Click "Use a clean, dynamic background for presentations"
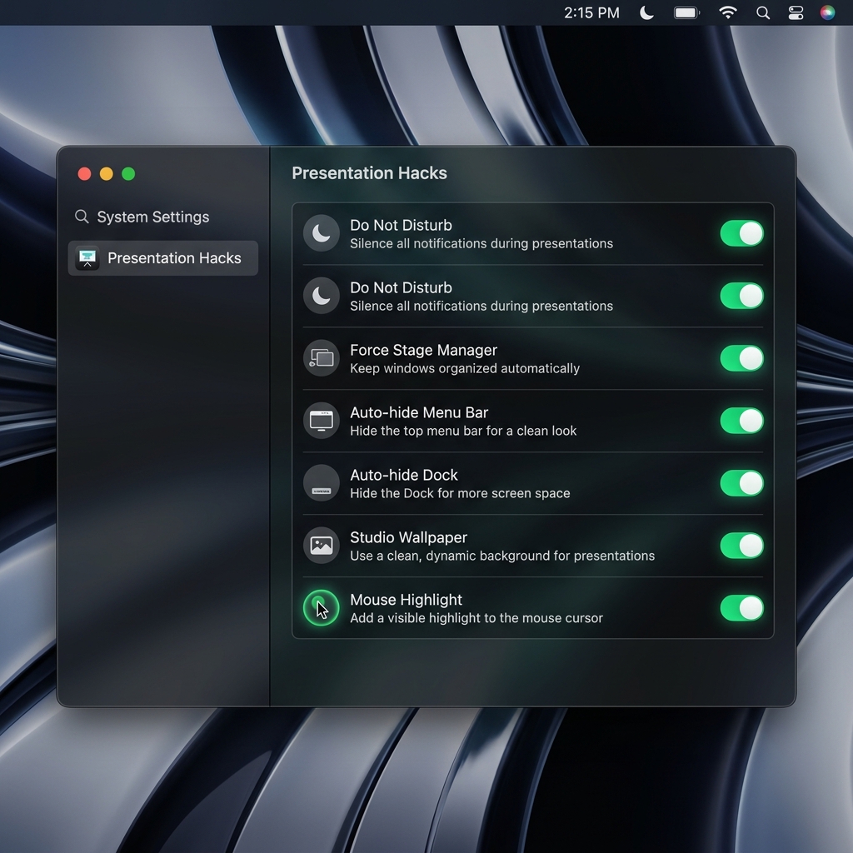 [502, 556]
